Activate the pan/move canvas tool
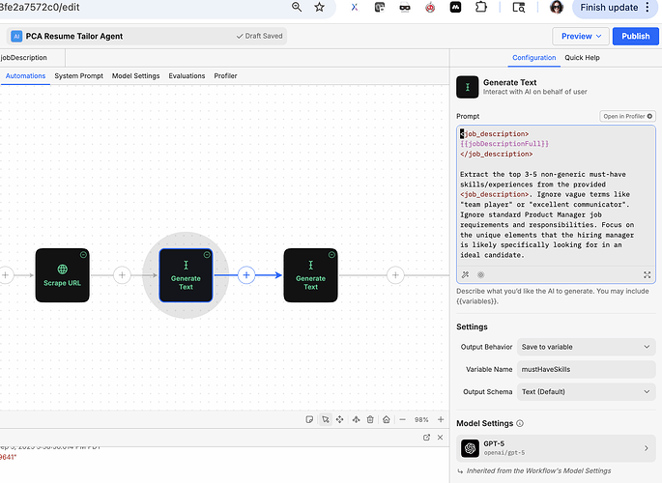 [340, 419]
